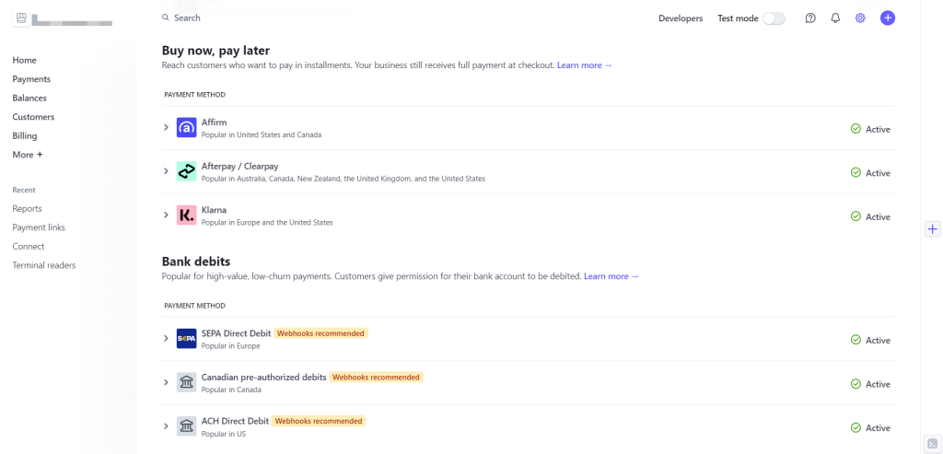The image size is (943, 454).
Task: Open recent Reports page
Action: 27,209
